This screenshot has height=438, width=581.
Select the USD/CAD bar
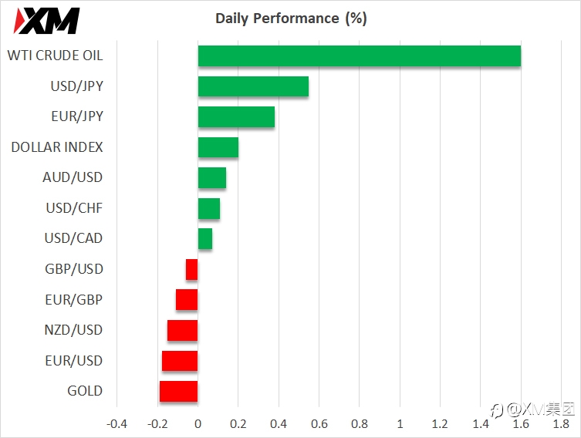pyautogui.click(x=205, y=239)
